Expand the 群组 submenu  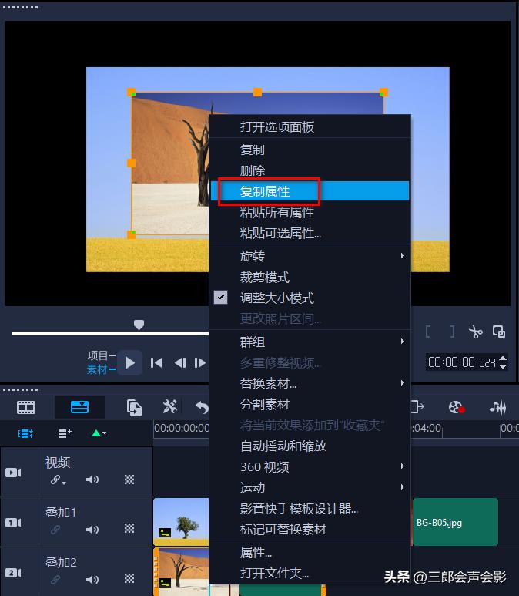(x=310, y=342)
